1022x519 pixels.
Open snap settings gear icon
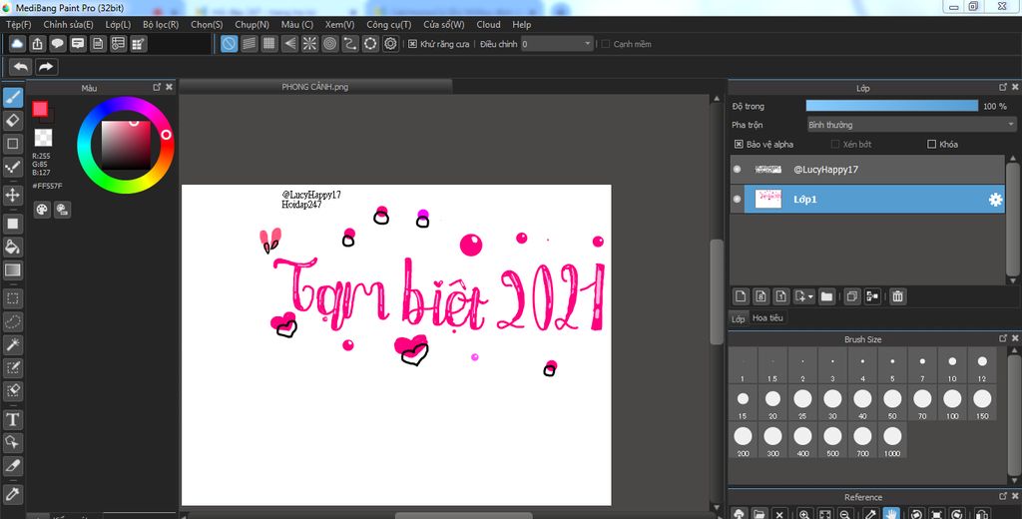pos(390,44)
